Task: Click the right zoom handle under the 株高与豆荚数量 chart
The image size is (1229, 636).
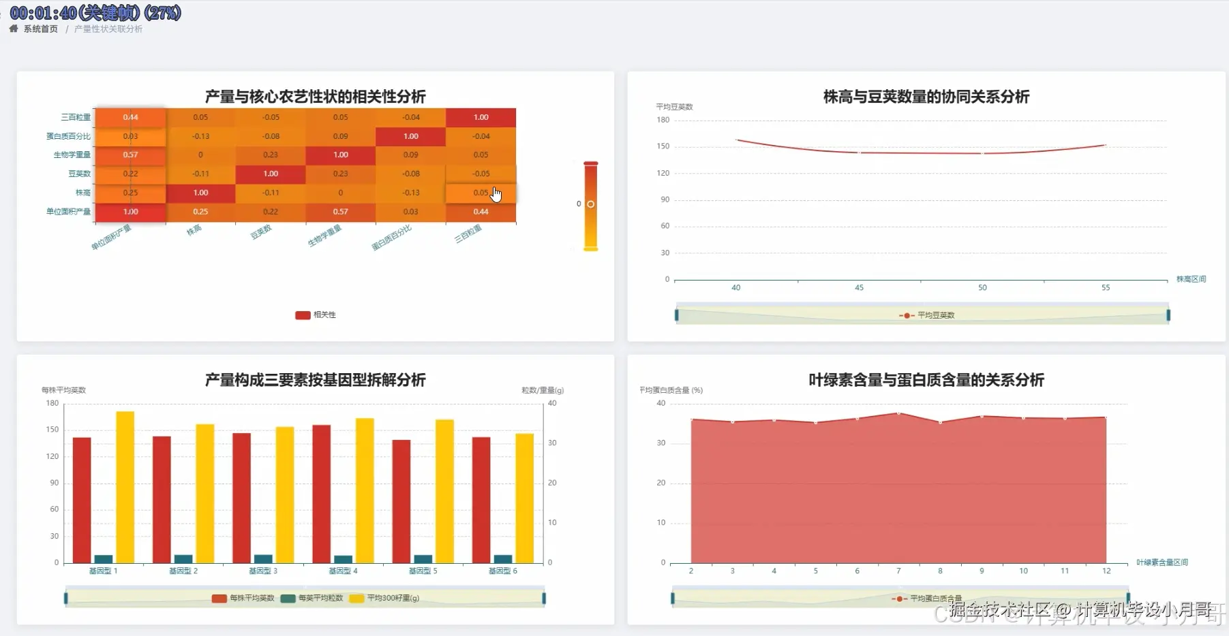Action: point(1168,315)
